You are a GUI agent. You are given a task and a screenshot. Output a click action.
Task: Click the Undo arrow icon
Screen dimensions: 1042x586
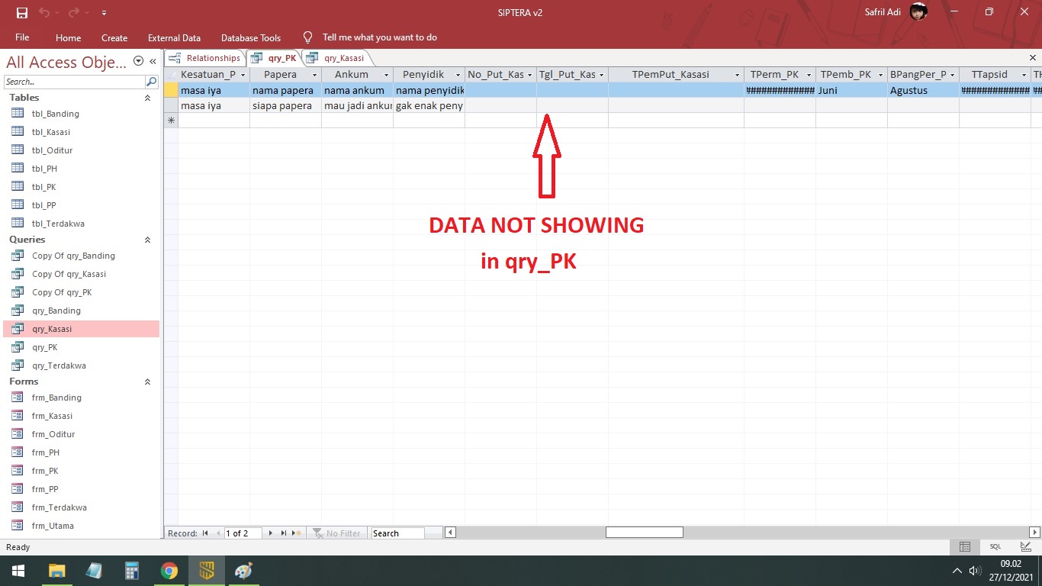44,13
